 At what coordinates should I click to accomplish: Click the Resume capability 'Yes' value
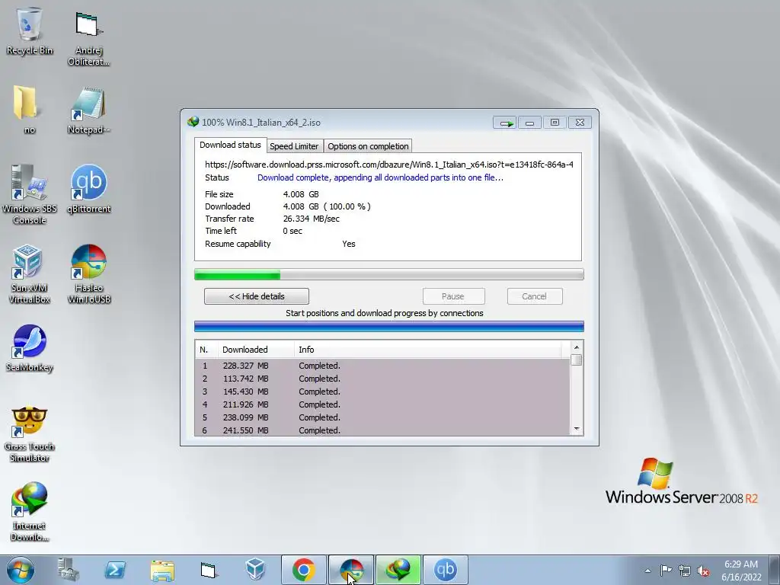tap(349, 244)
